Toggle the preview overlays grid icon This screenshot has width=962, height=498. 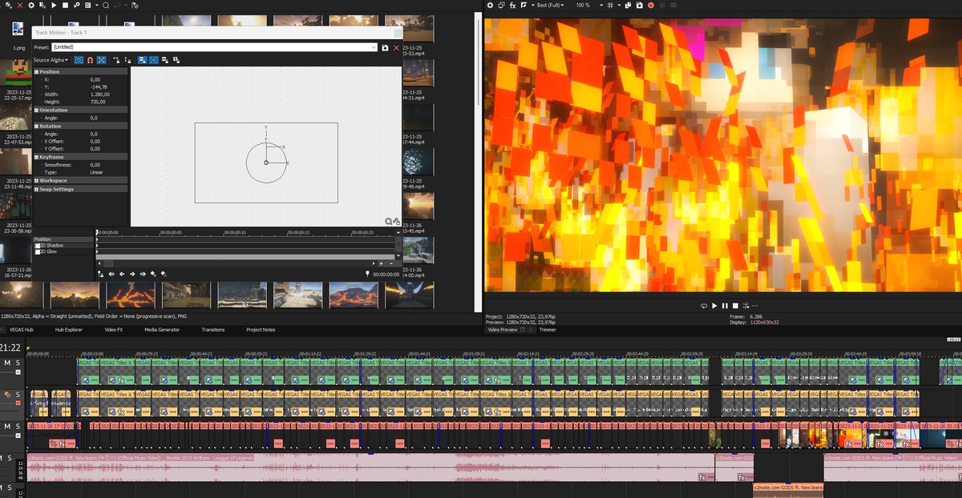611,5
